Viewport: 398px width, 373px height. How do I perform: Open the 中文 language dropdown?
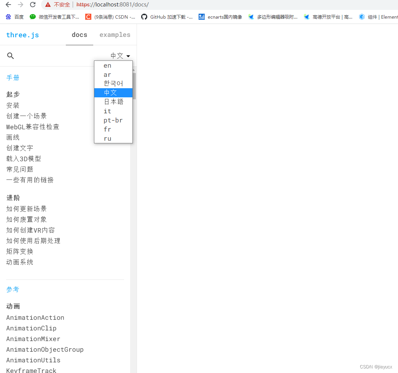pos(120,56)
